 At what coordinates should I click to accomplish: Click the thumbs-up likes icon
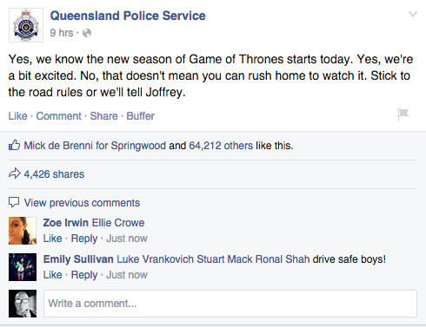pyautogui.click(x=14, y=145)
